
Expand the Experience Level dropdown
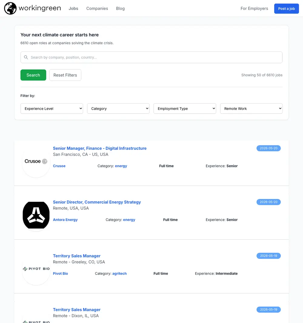[52, 108]
